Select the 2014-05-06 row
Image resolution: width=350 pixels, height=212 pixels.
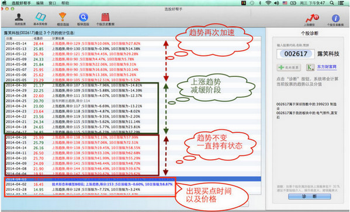tap(133, 75)
